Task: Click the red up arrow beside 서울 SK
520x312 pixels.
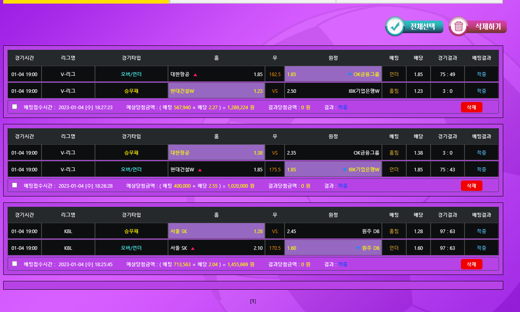Action: (x=193, y=248)
